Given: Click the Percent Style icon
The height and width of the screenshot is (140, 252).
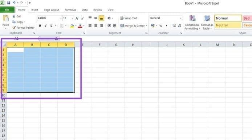Looking at the screenshot, I should [160, 25].
